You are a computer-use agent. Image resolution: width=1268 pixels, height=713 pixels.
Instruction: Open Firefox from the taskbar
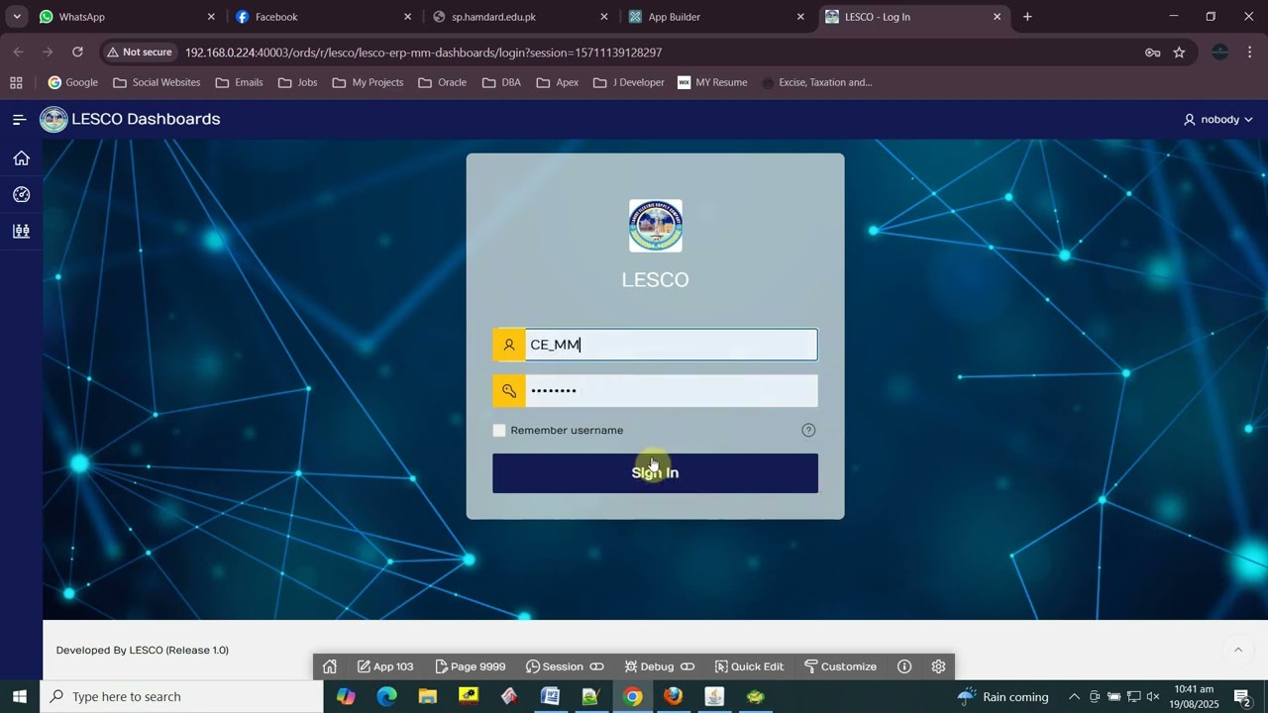click(x=673, y=696)
